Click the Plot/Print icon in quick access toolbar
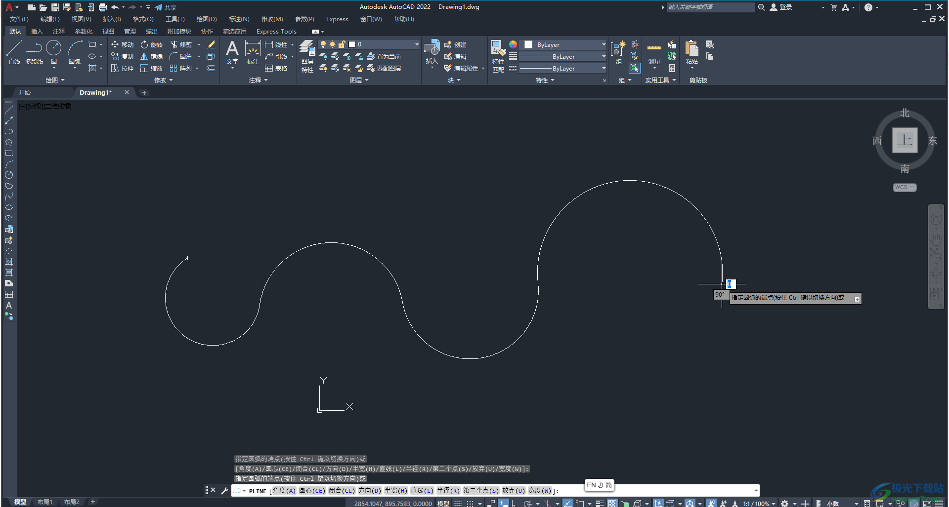 click(x=102, y=7)
